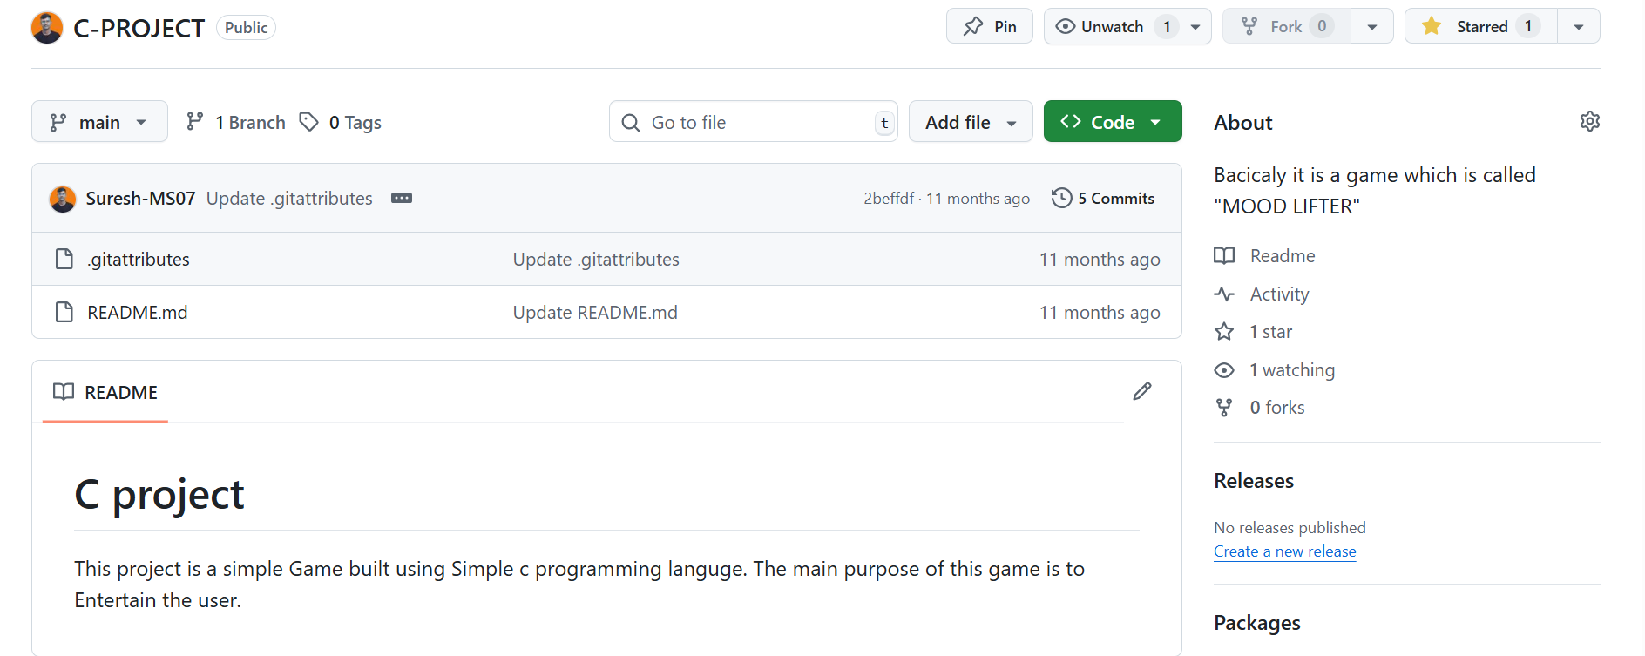Image resolution: width=1645 pixels, height=656 pixels.
Task: Open Activity from the About sidebar
Action: [1278, 294]
